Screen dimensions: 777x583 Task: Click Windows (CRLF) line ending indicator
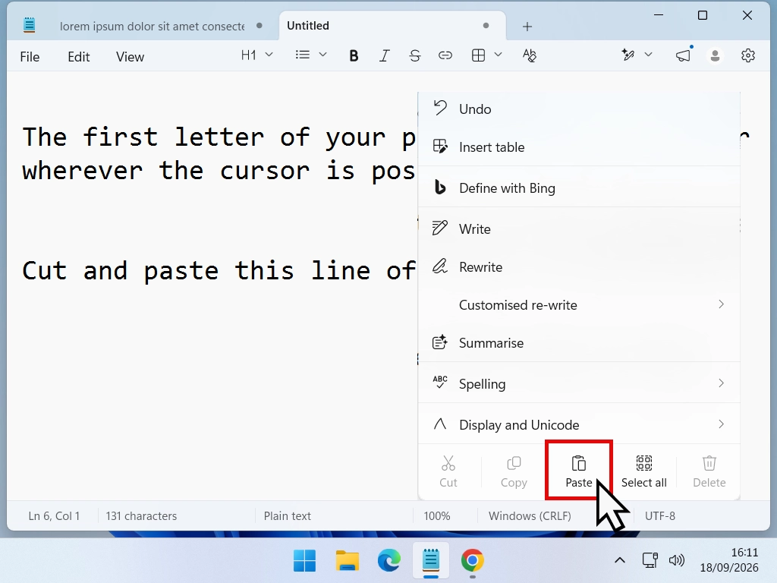click(529, 516)
